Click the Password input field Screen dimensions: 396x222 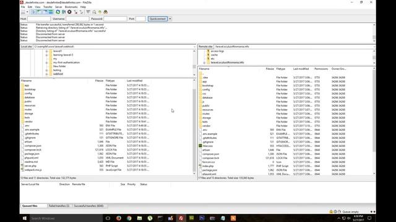tap(115, 19)
